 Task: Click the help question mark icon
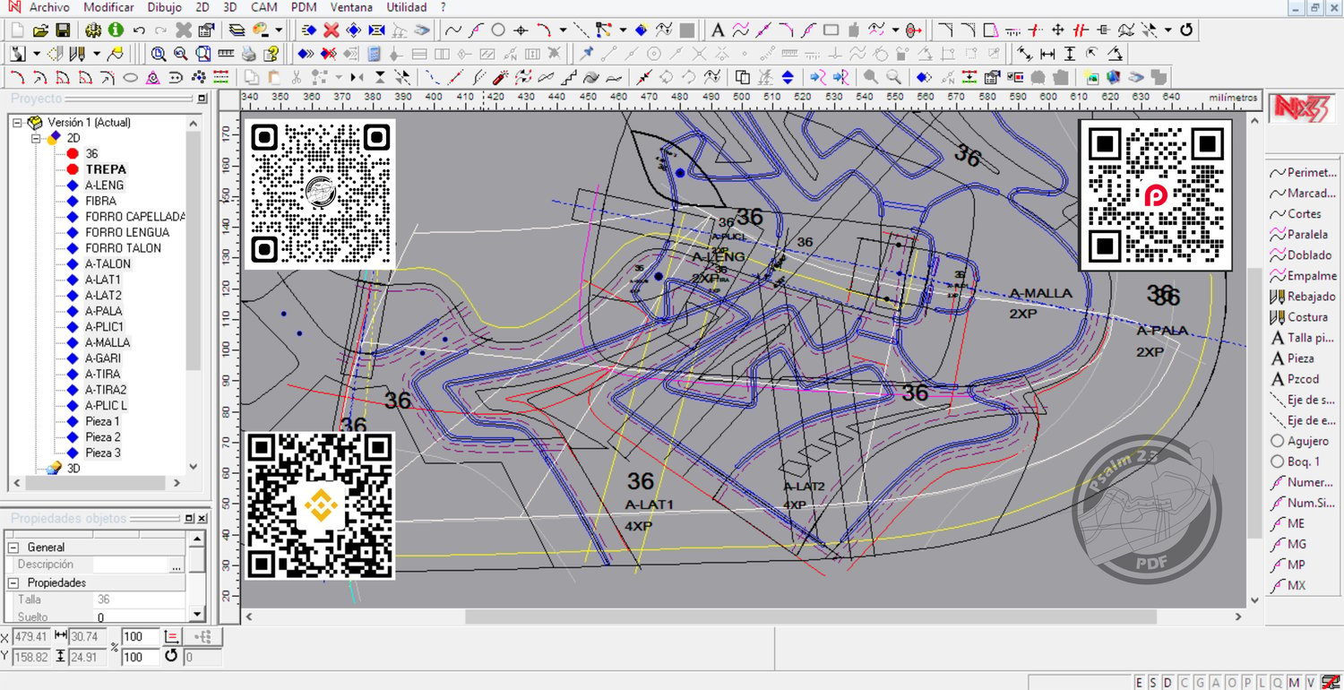pos(271,54)
